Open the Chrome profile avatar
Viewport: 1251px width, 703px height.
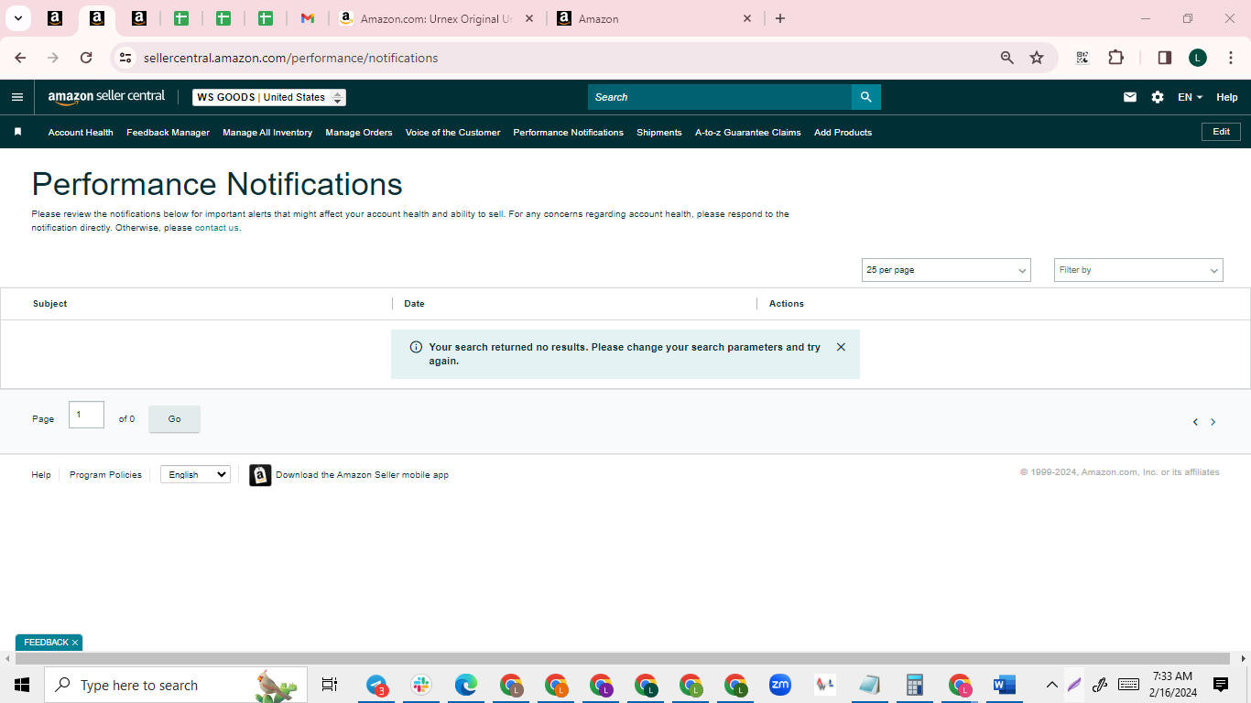click(x=1198, y=58)
